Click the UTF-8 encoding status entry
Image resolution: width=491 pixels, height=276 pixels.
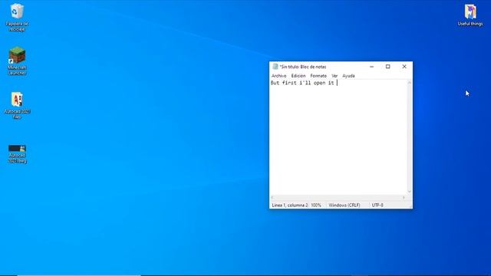tap(377, 205)
